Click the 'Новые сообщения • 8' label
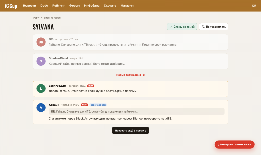The height and width of the screenshot is (155, 261). [x=130, y=75]
